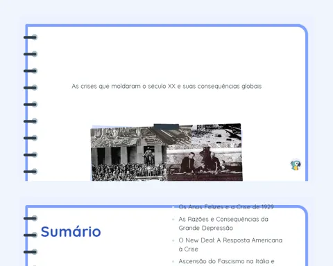Click bullet before O New Deal item
The image size is (333, 266).
pyautogui.click(x=173, y=240)
